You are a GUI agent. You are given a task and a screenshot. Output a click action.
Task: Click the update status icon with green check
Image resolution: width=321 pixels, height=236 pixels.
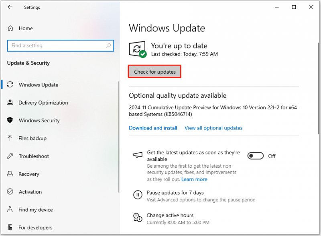tap(138, 49)
